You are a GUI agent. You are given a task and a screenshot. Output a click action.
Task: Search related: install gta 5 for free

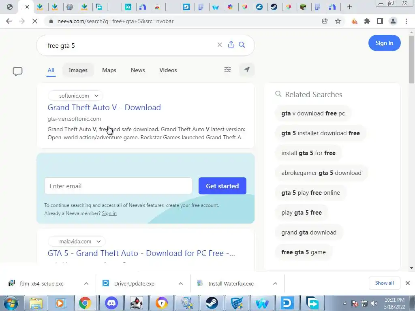click(308, 153)
